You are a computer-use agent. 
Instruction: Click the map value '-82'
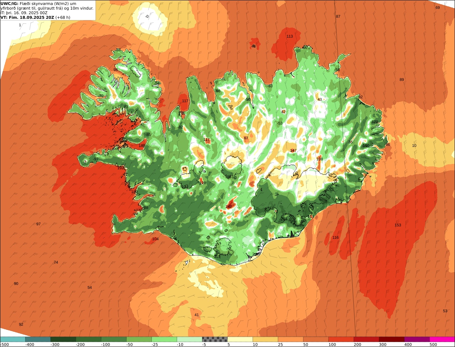coord(180,127)
